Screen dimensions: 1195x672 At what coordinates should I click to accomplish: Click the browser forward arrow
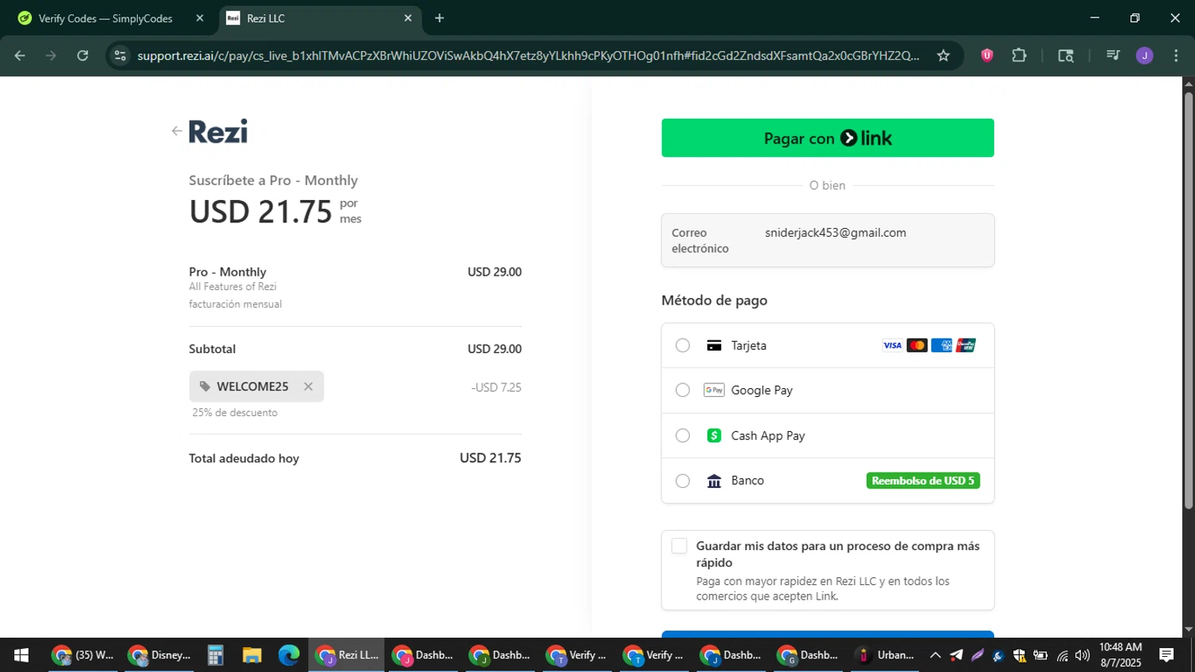(51, 56)
